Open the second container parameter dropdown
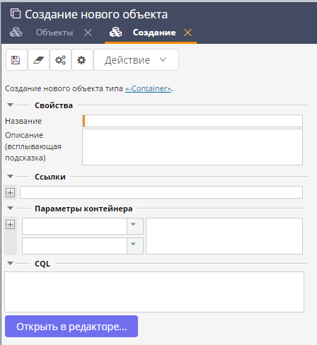The height and width of the screenshot is (345, 317). pos(135,246)
